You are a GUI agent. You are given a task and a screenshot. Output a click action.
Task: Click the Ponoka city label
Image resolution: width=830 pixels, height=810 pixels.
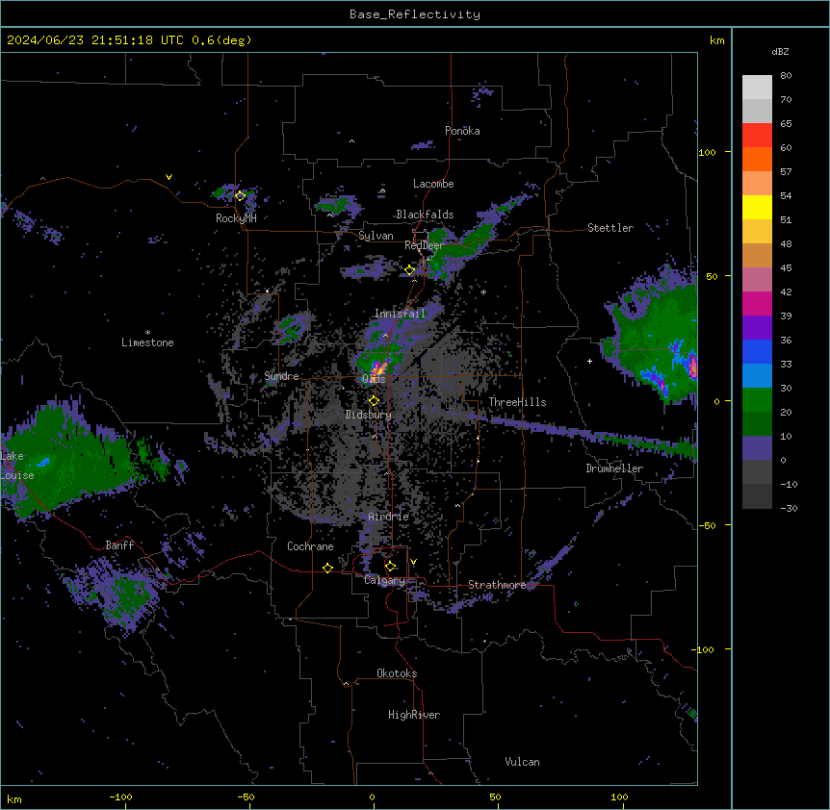point(462,131)
